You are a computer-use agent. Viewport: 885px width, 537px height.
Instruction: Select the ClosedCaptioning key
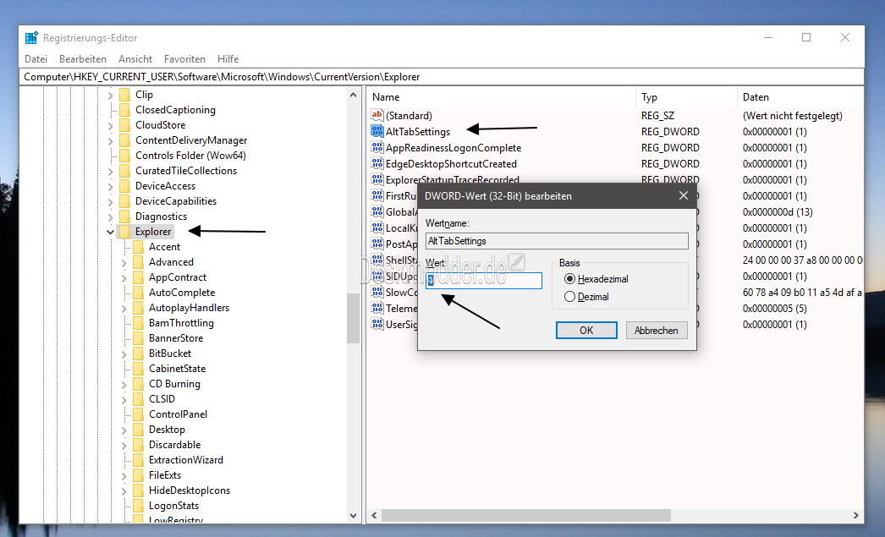[175, 109]
